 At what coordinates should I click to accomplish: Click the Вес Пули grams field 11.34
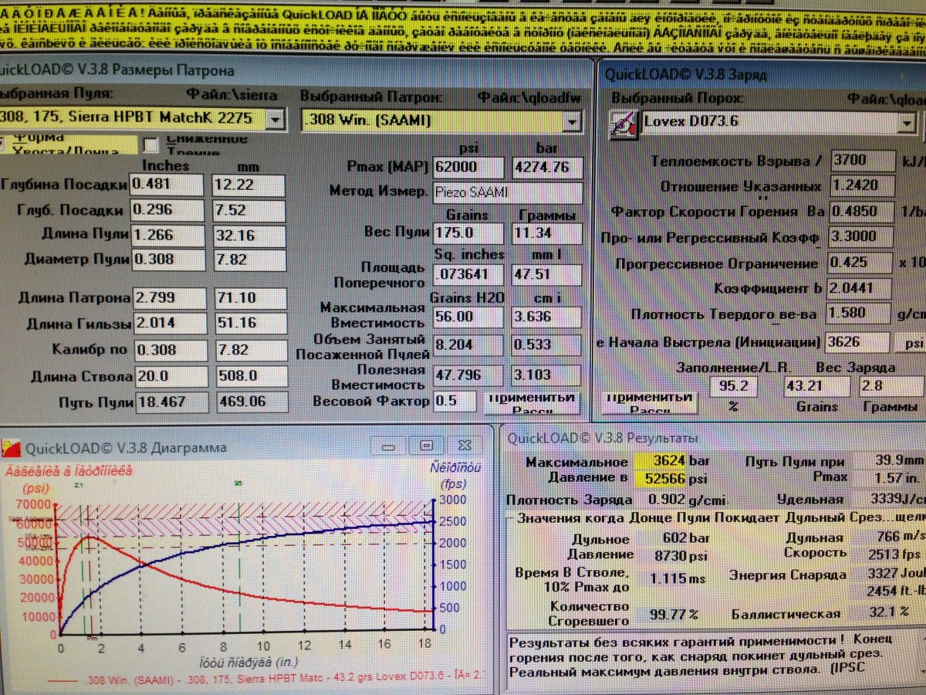(x=547, y=234)
